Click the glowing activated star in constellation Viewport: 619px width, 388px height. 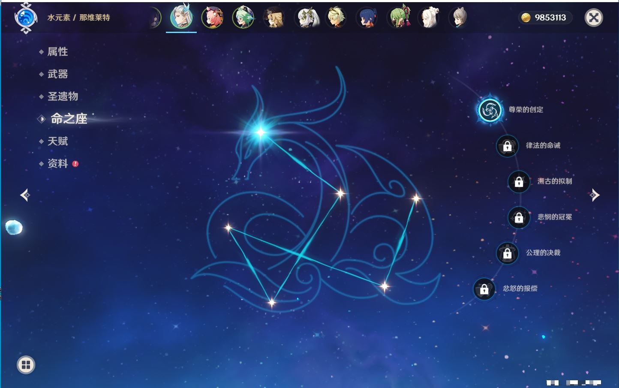click(x=261, y=132)
